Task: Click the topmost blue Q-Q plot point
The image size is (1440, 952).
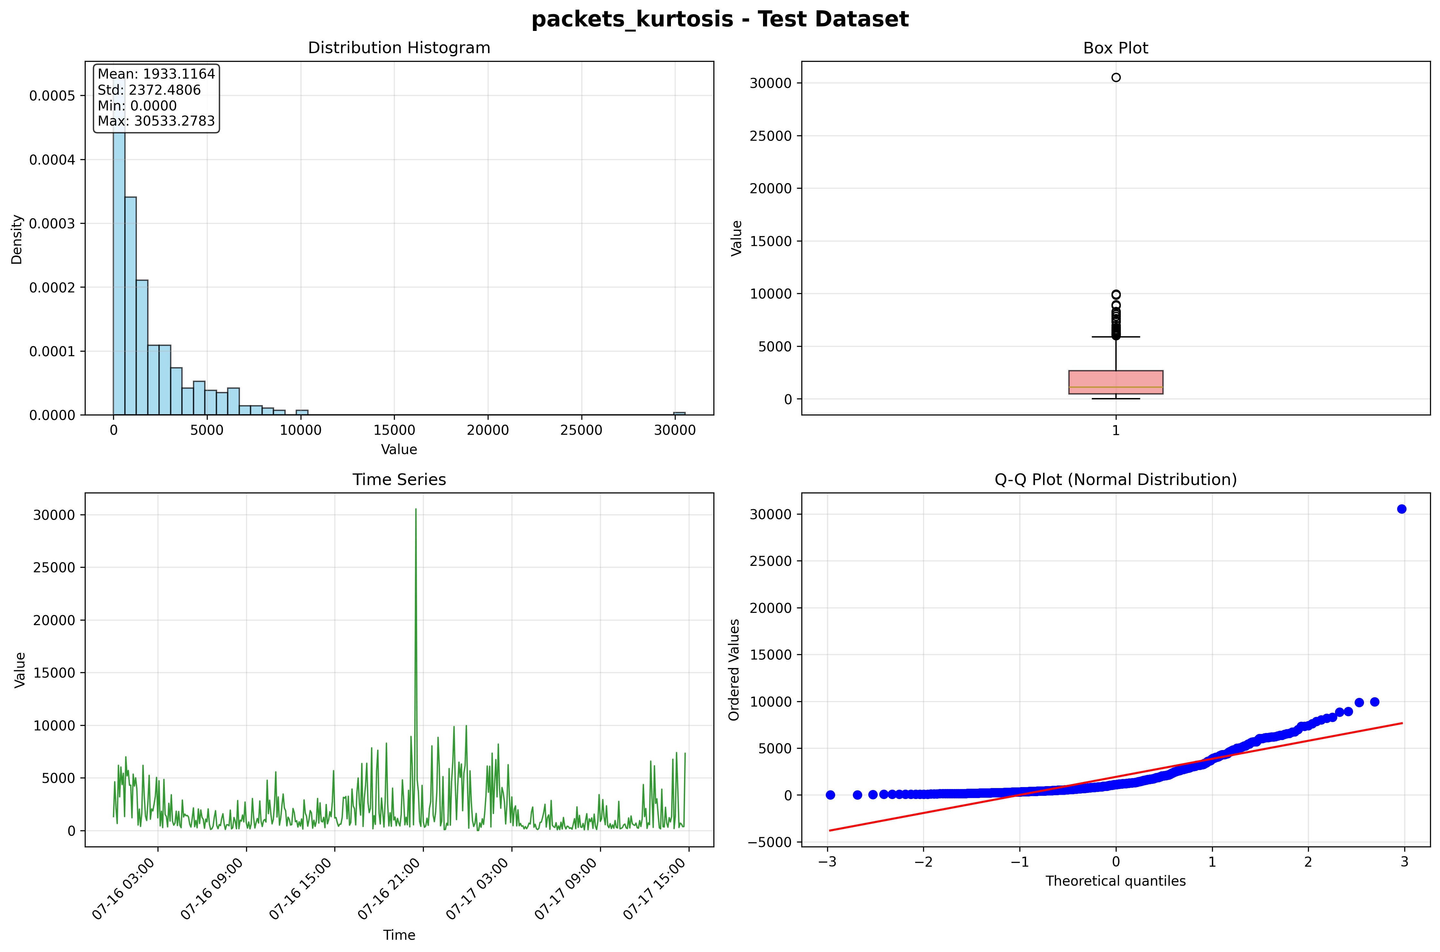Action: (x=1401, y=509)
